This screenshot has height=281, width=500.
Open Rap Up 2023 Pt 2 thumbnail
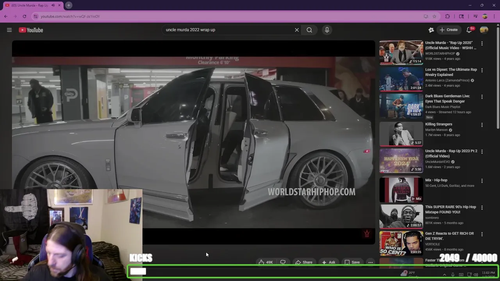401,160
